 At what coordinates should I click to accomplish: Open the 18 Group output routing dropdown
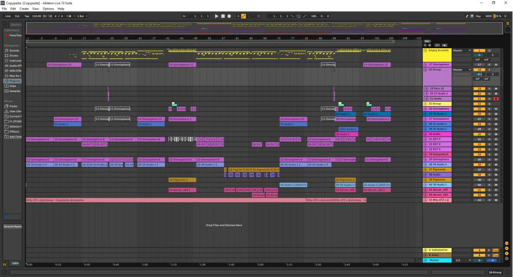(x=462, y=70)
